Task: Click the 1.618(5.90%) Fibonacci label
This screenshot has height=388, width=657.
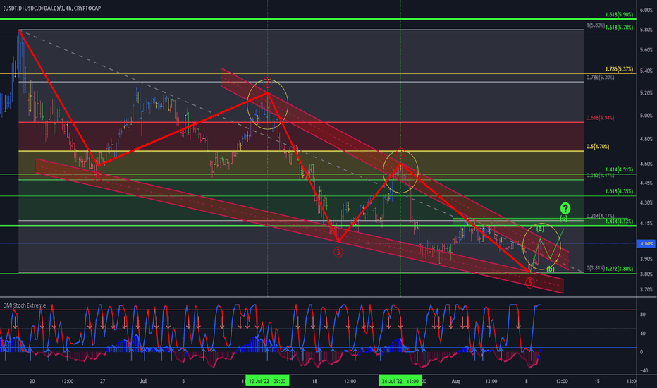Action: click(x=619, y=14)
